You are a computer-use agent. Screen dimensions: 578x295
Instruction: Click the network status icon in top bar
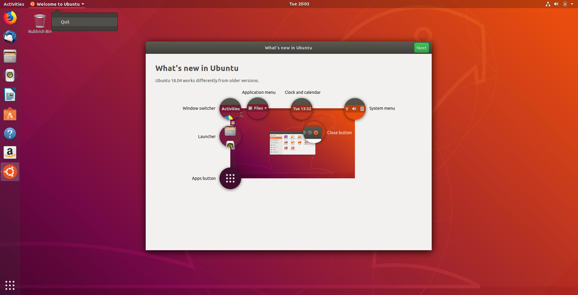pos(548,4)
